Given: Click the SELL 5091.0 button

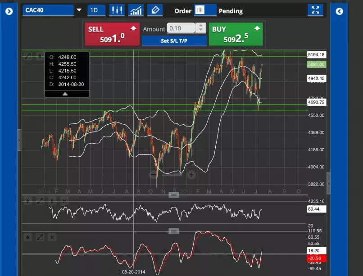Looking at the screenshot, I should coord(112,34).
